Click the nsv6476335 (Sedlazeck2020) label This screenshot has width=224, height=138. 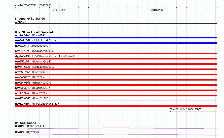coord(35,67)
